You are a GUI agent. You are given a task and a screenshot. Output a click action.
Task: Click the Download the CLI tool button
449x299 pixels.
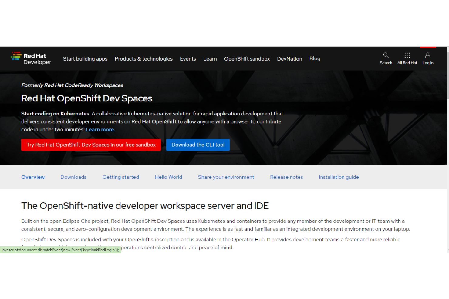click(x=198, y=145)
